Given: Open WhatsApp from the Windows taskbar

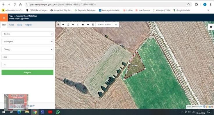Looking at the screenshot, I should 58,112.
